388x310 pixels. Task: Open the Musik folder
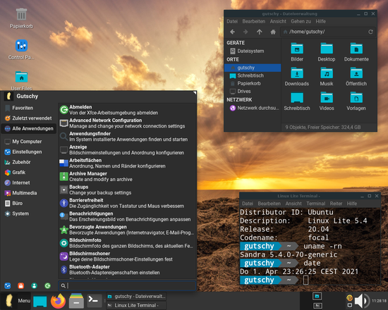click(x=327, y=77)
